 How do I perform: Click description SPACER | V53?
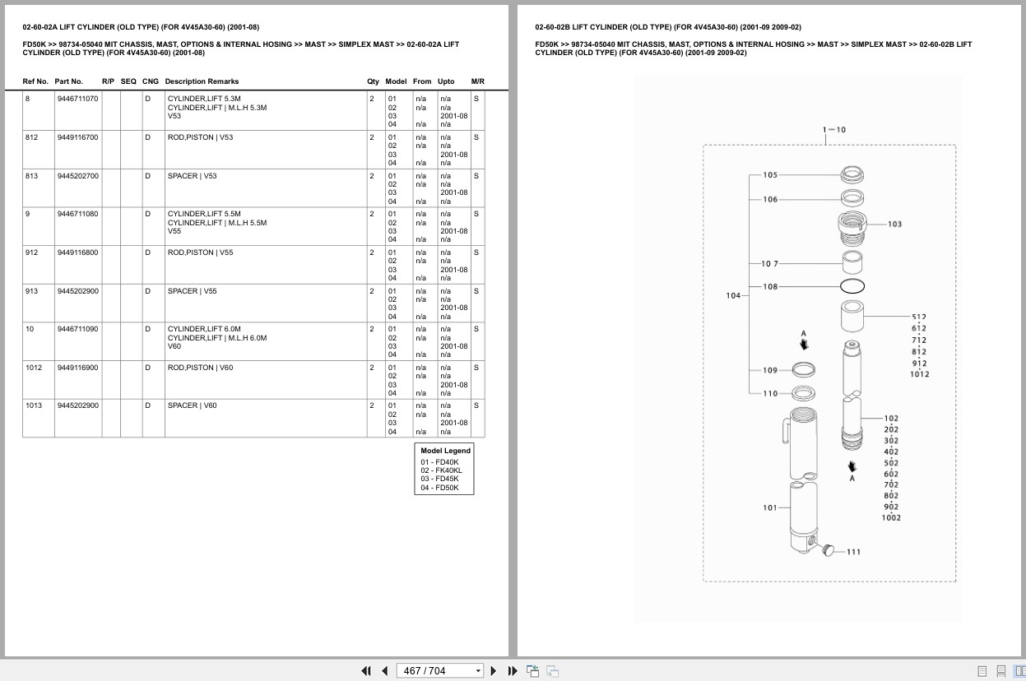point(192,176)
